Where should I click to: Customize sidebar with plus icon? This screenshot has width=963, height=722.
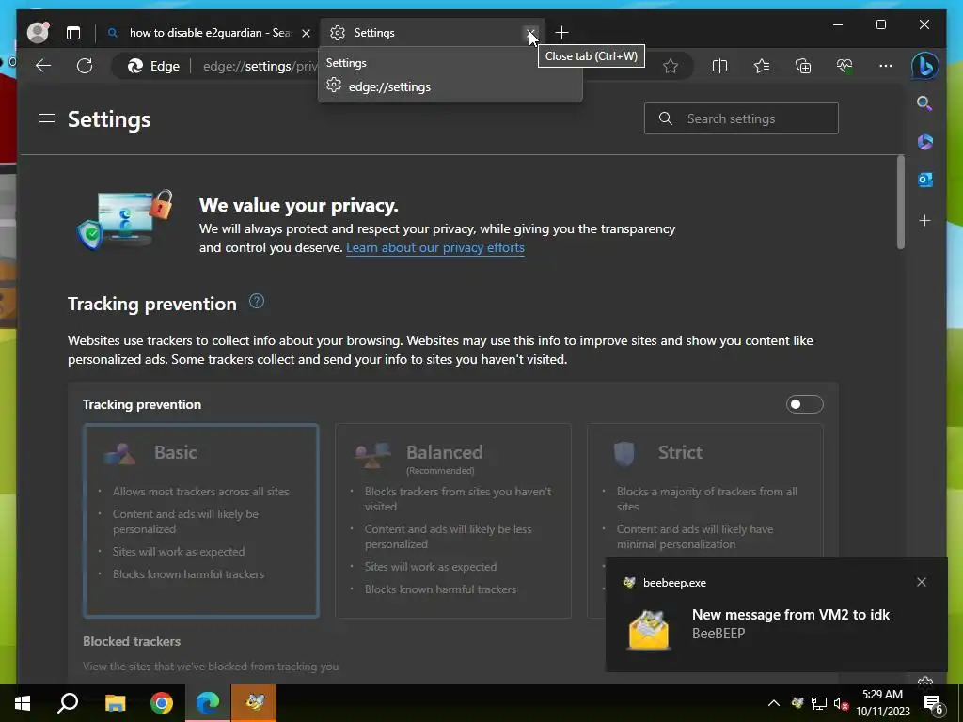pos(925,220)
